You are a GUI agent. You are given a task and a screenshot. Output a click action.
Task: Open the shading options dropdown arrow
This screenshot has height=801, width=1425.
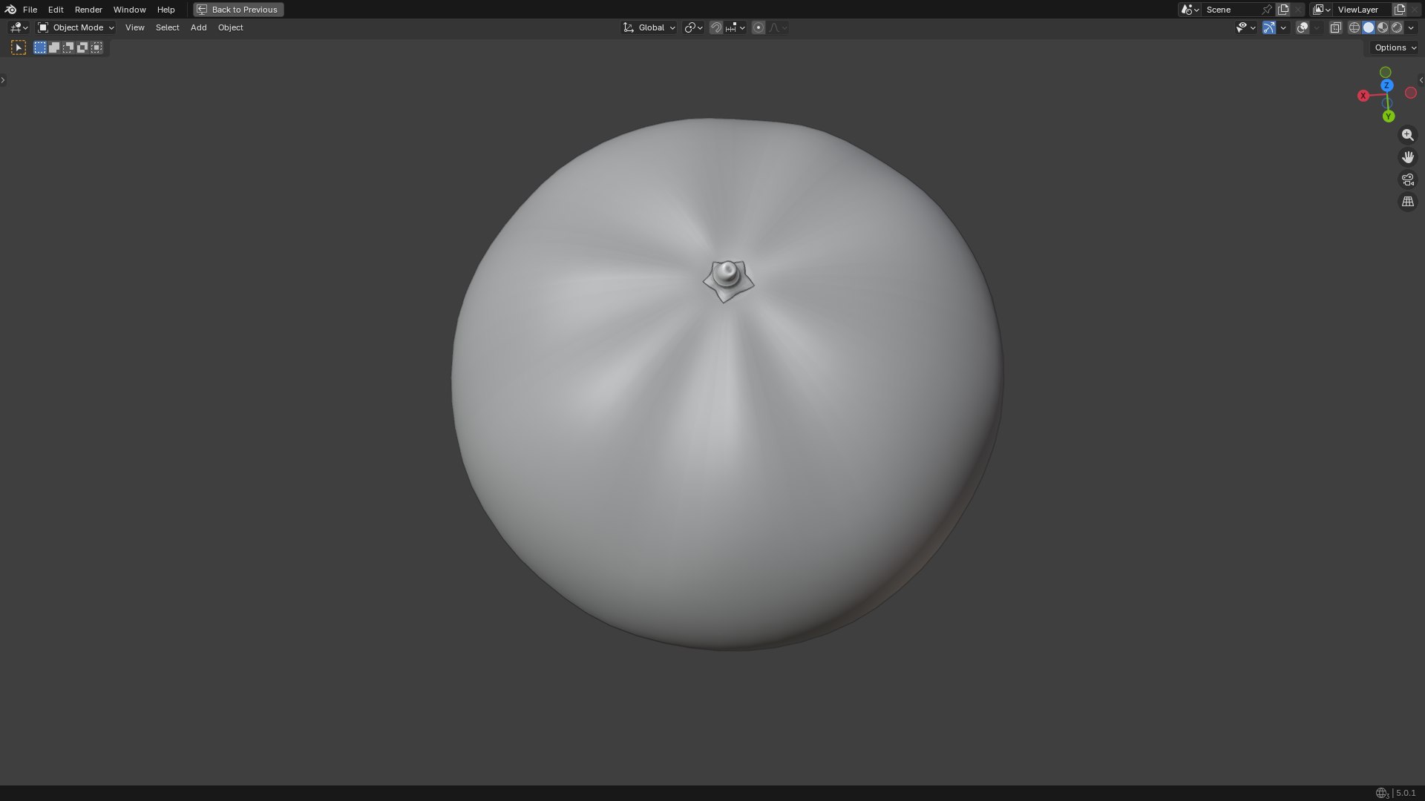pyautogui.click(x=1412, y=27)
